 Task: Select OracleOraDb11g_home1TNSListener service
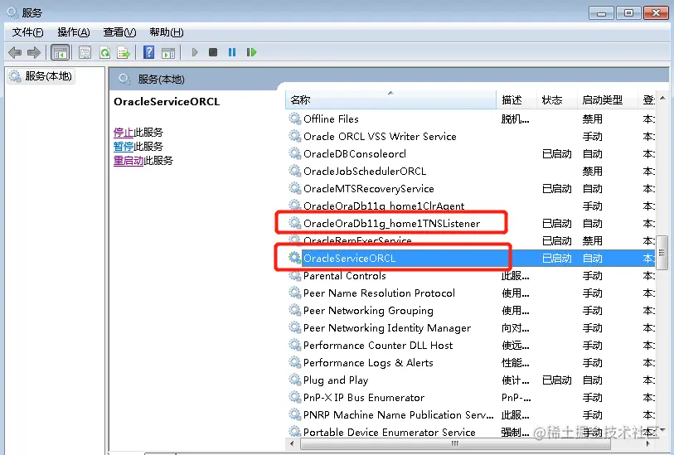pyautogui.click(x=471, y=224)
